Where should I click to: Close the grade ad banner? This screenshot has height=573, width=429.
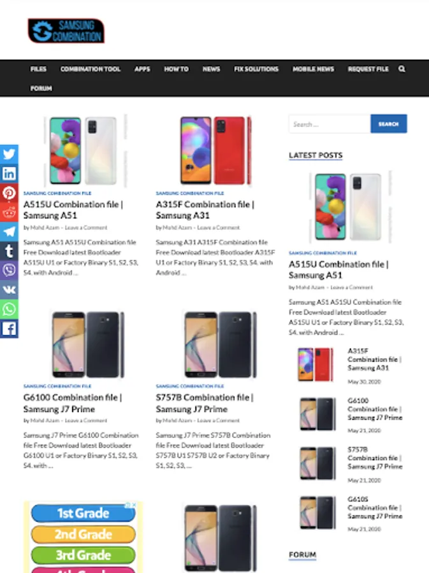(x=134, y=505)
